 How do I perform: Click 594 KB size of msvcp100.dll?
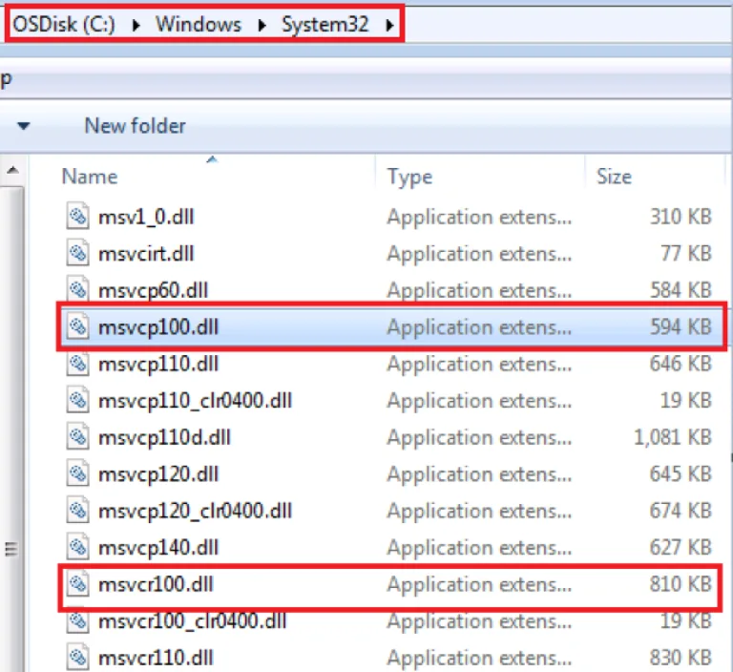click(681, 326)
